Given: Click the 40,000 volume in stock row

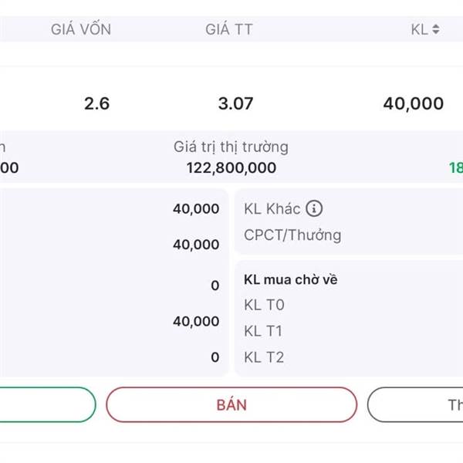Looking at the screenshot, I should pyautogui.click(x=414, y=103).
